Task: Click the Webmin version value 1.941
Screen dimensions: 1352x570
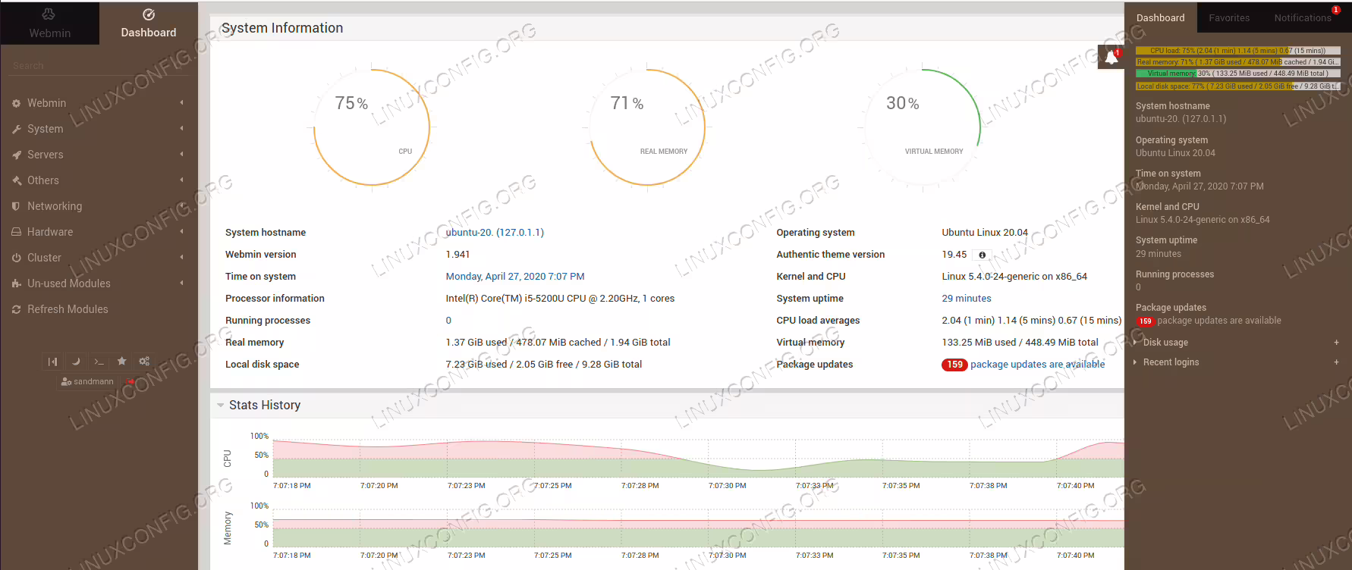Action: tap(457, 255)
